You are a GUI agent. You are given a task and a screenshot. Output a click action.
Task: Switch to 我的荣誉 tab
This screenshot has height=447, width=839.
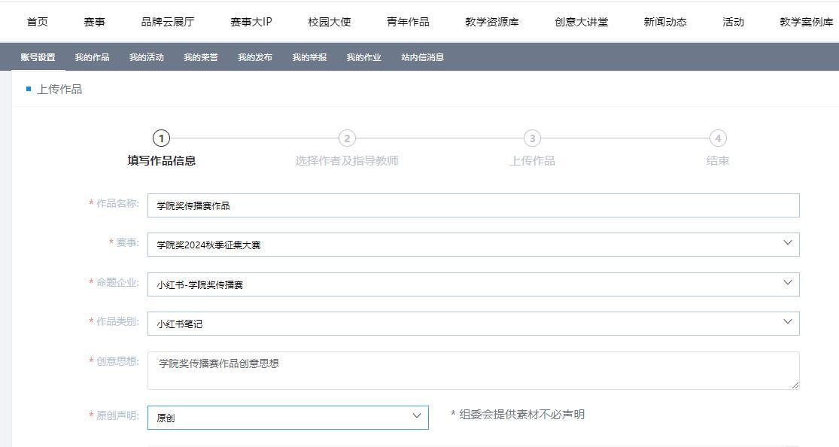coord(201,57)
